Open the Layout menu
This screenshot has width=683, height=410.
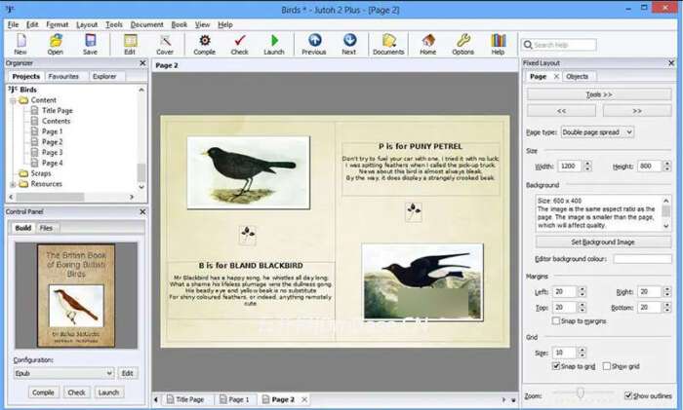point(87,24)
